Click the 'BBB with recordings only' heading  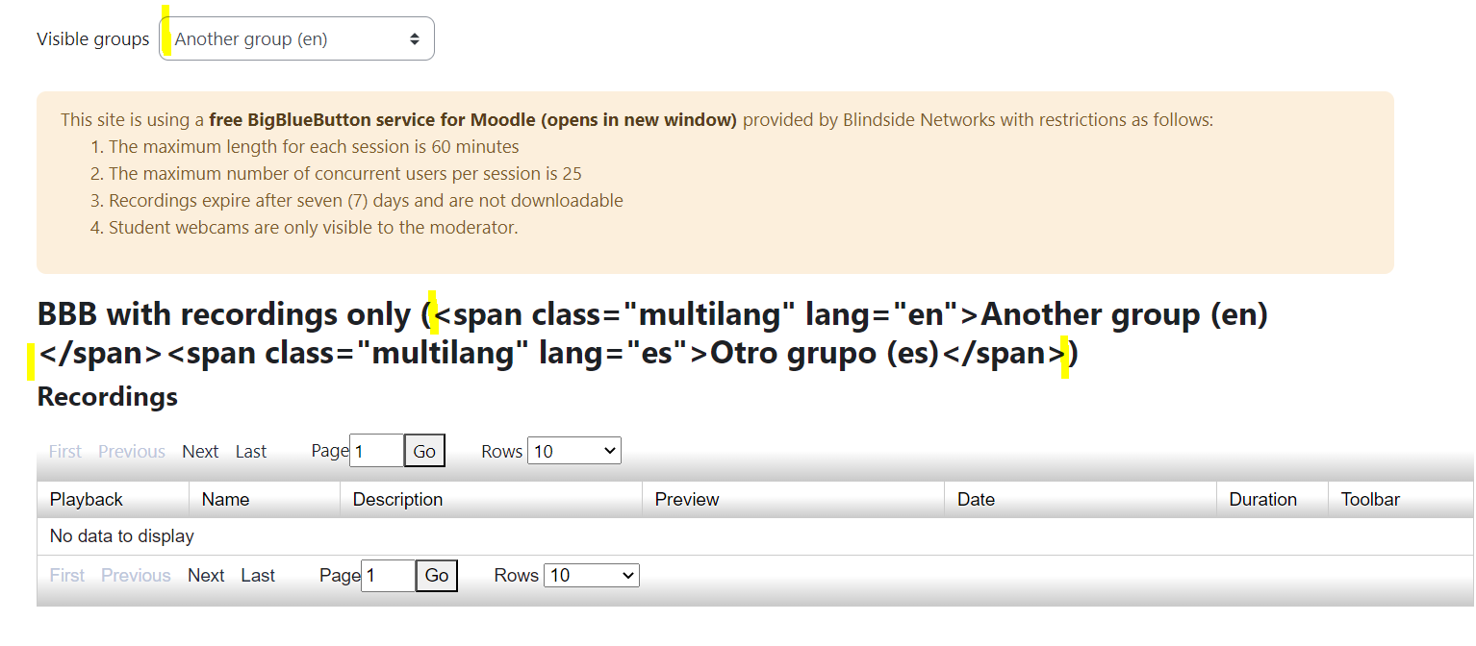(x=652, y=334)
